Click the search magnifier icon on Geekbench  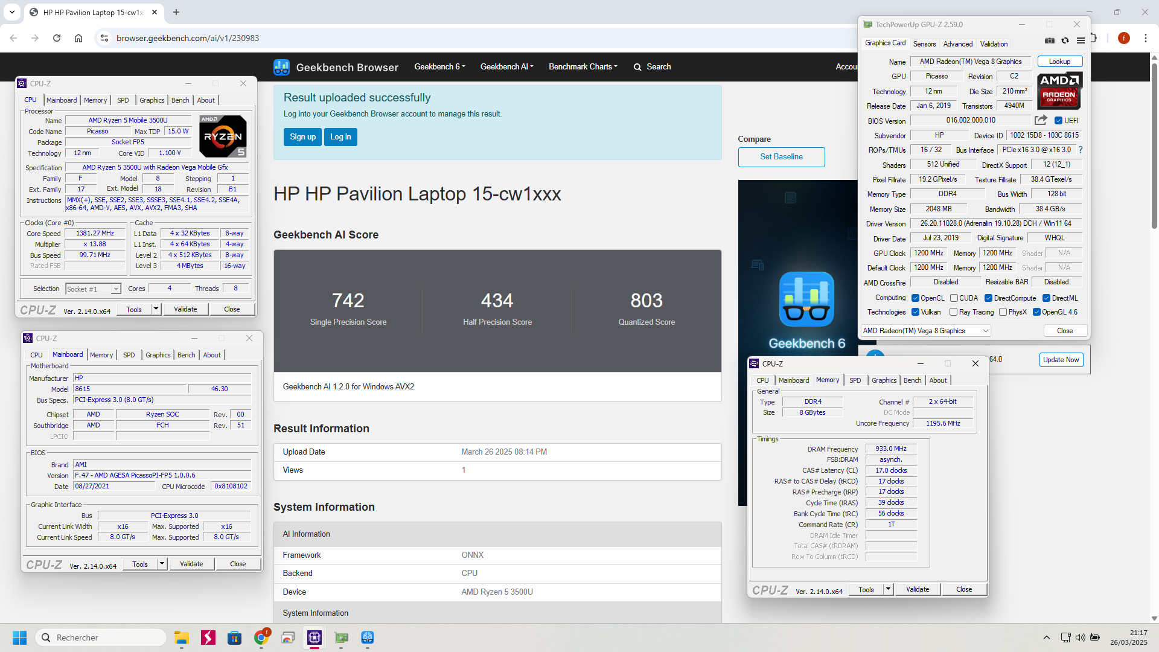click(637, 67)
